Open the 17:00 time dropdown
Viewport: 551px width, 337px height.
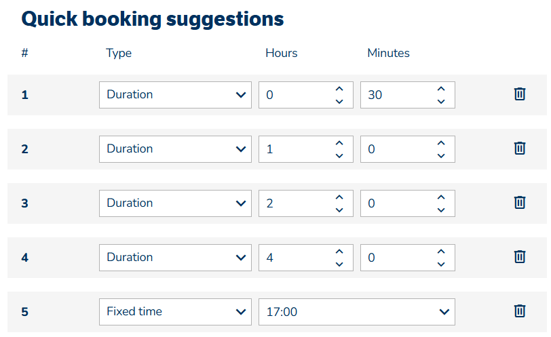coord(356,312)
